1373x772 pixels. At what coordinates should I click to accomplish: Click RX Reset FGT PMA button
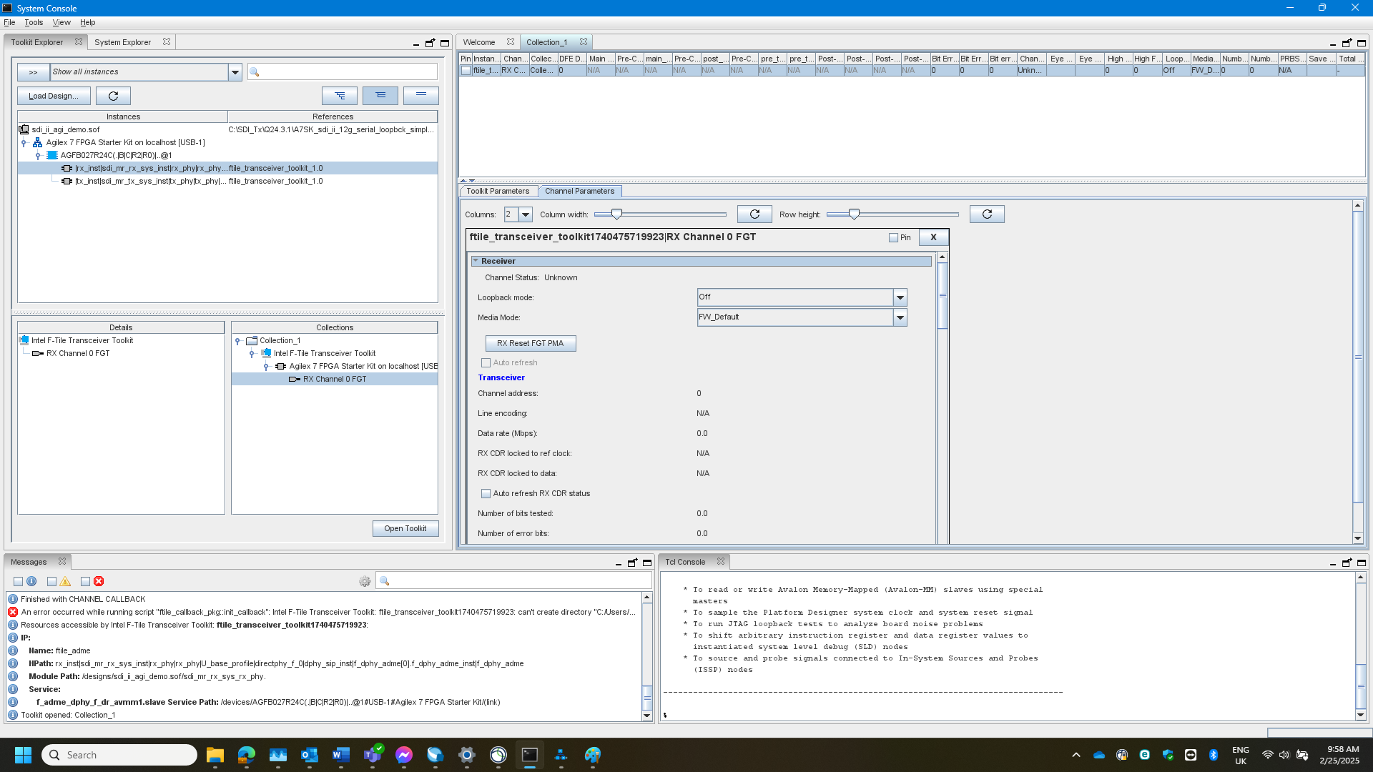point(531,344)
